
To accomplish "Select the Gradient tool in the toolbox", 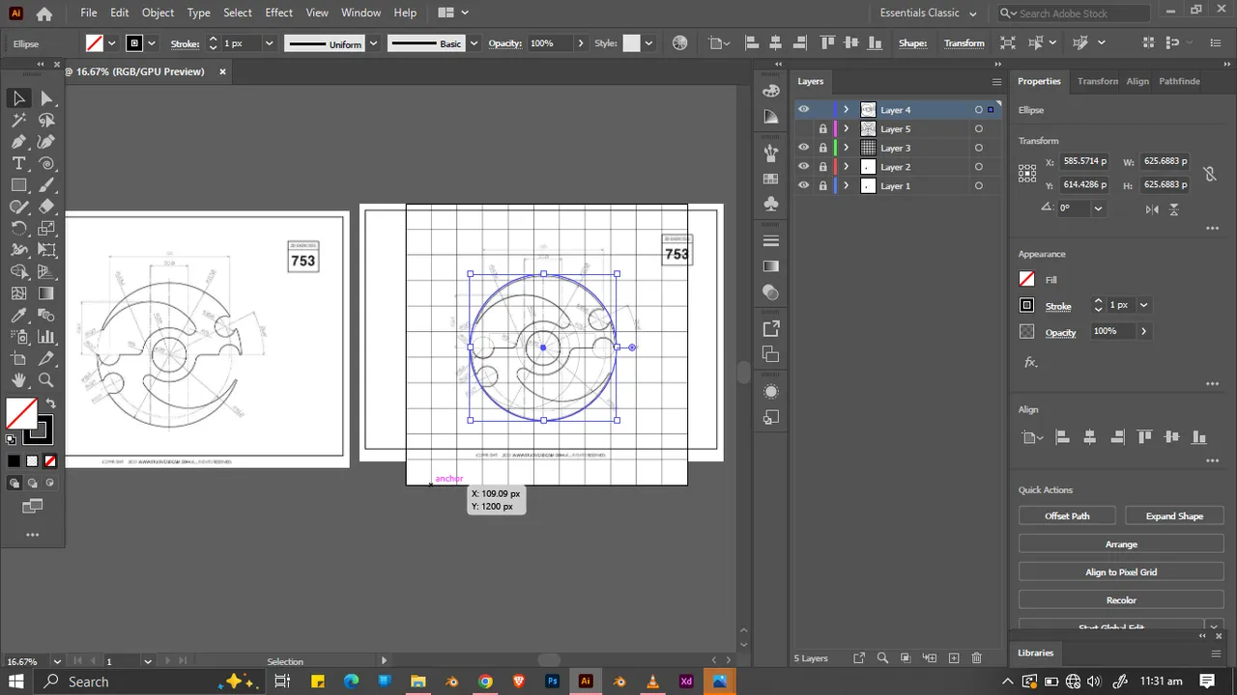I will coord(46,293).
